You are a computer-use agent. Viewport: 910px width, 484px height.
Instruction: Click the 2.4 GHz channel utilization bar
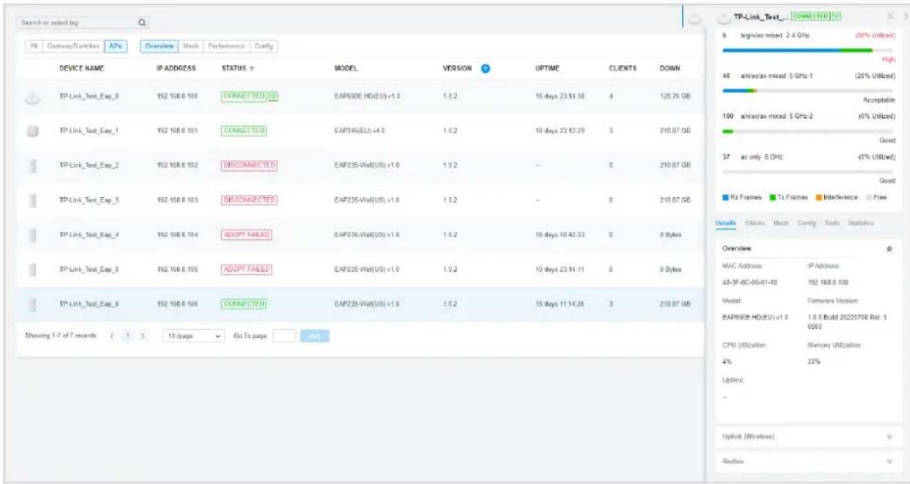(808, 51)
